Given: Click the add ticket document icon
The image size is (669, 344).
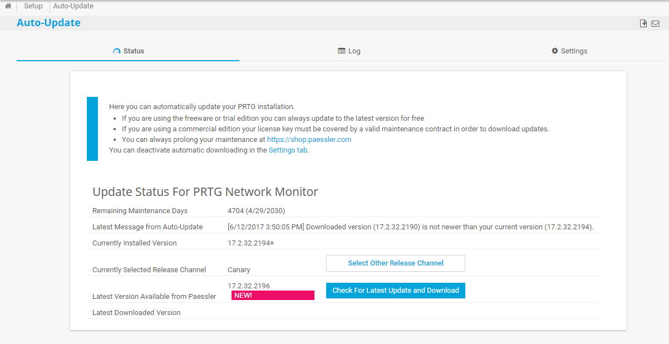Looking at the screenshot, I should coord(643,23).
